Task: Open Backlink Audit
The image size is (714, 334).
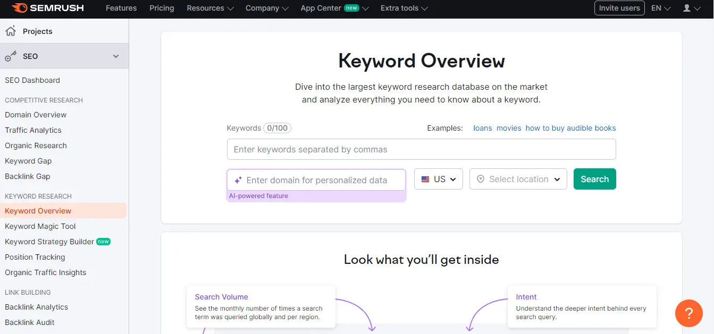Action: [30, 322]
